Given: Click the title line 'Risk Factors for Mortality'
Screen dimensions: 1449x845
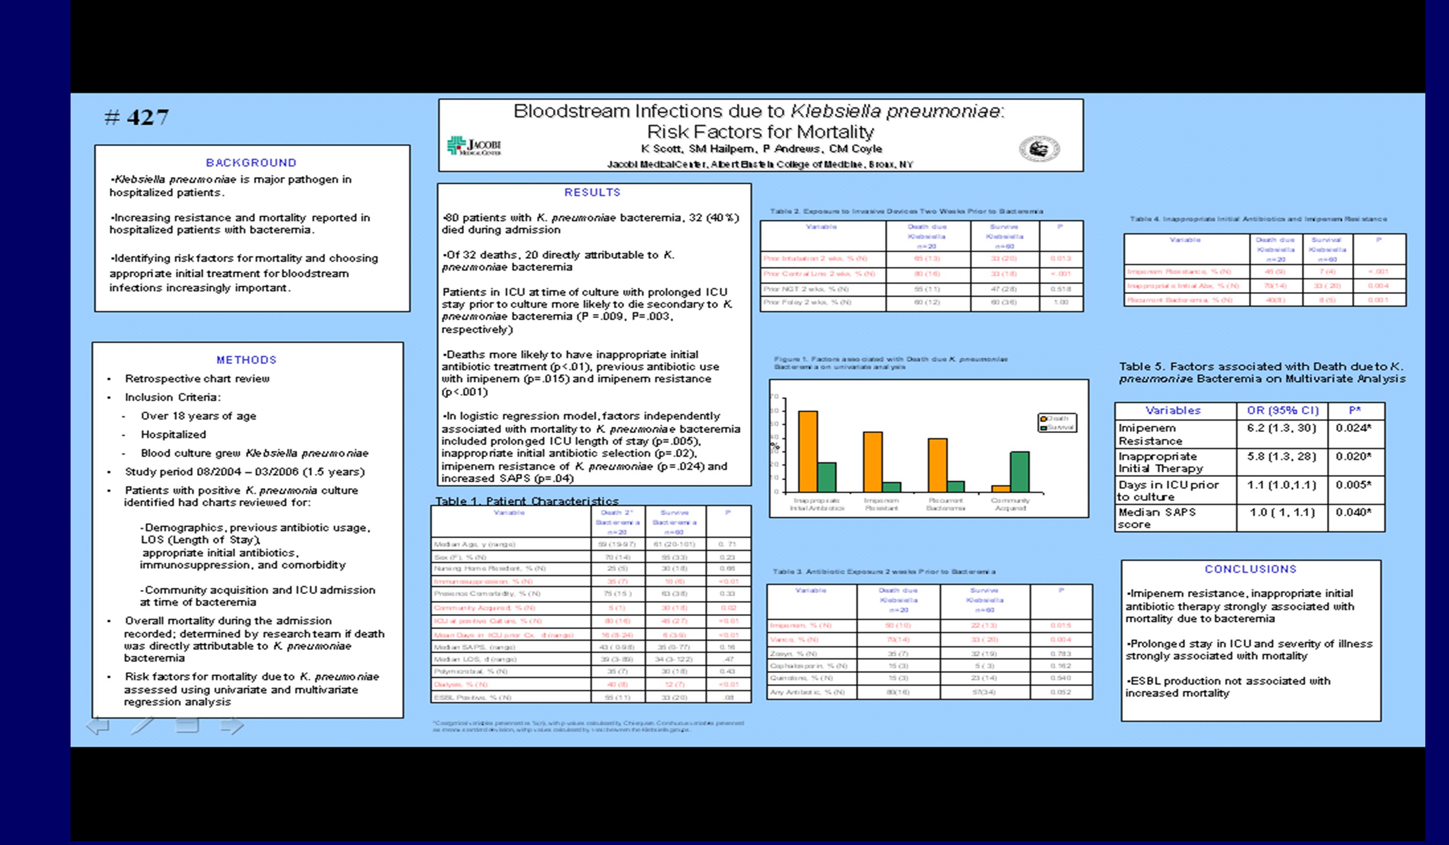Looking at the screenshot, I should click(x=760, y=132).
